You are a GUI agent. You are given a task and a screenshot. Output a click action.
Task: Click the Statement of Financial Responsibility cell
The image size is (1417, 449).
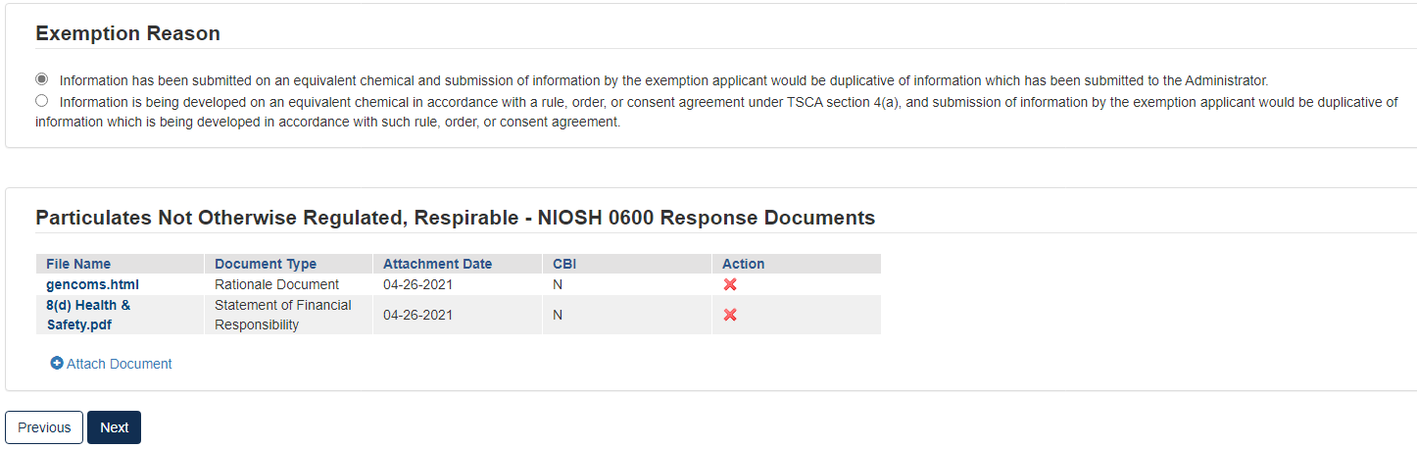pyautogui.click(x=282, y=315)
